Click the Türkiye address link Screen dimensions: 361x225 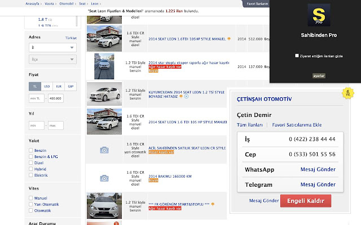(x=71, y=38)
